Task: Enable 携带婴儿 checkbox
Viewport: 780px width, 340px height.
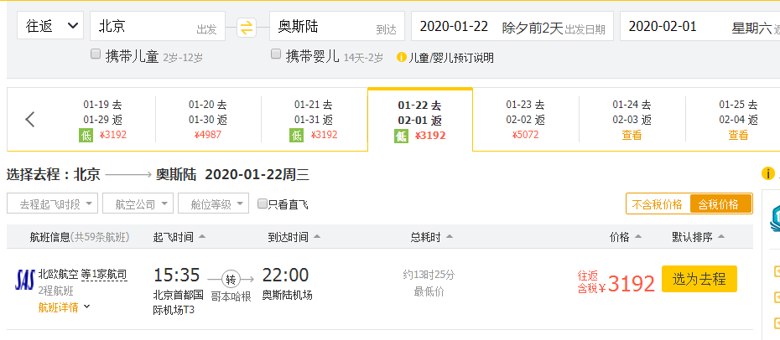Action: [x=276, y=54]
